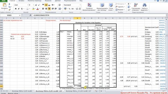Click the increase indent icon

click(56, 9)
